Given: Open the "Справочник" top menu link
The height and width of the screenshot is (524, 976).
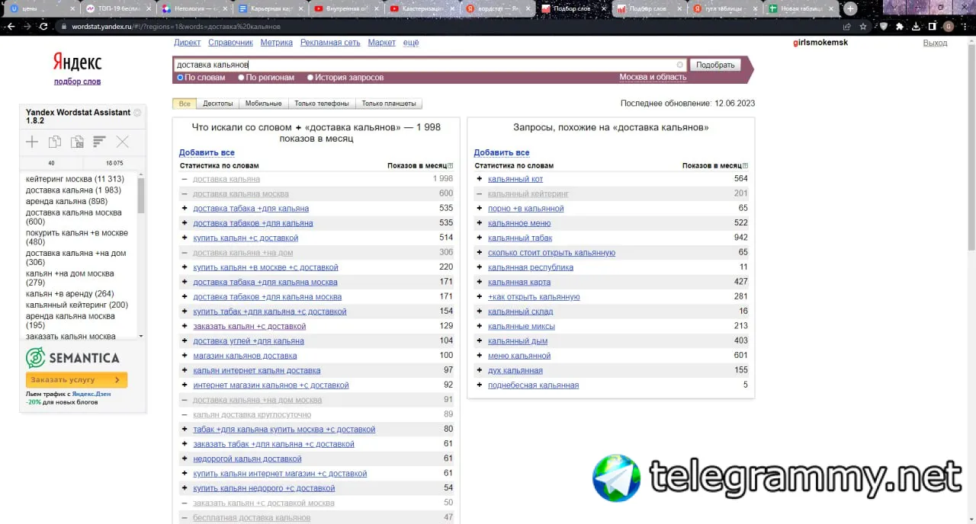Looking at the screenshot, I should 230,43.
